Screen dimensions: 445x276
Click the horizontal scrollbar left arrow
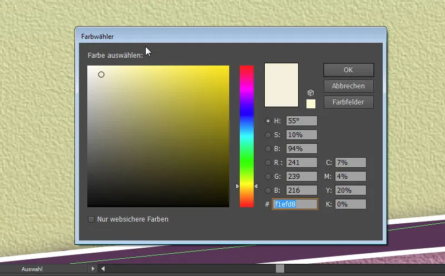[103, 268]
